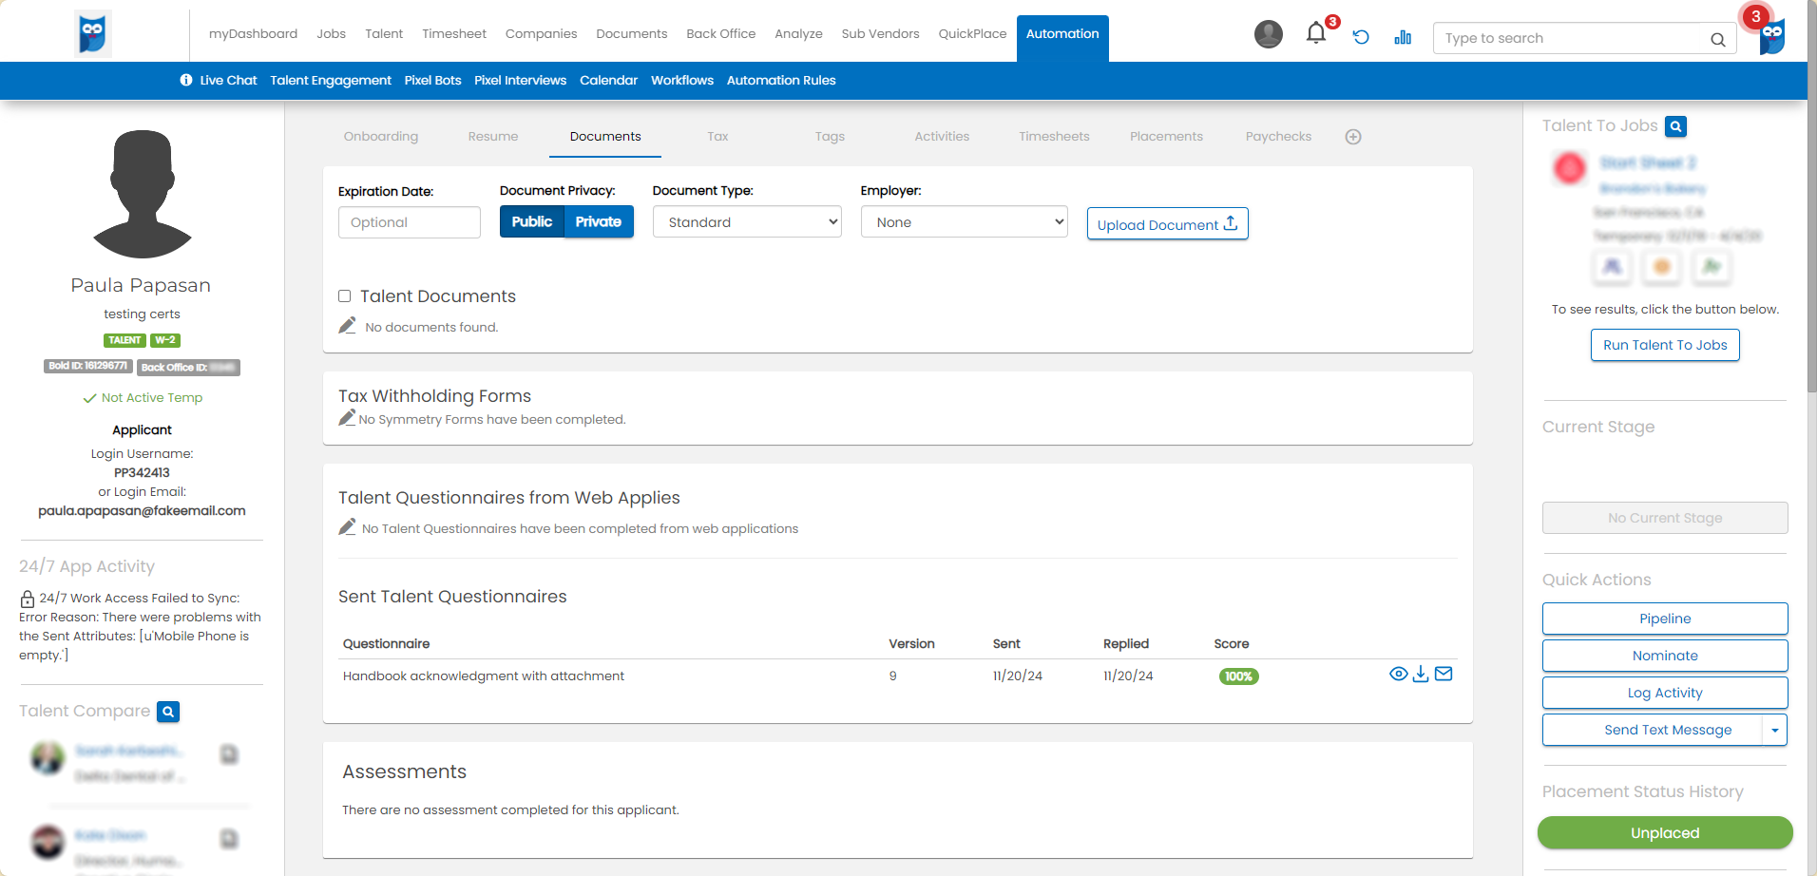The image size is (1817, 876).
Task: Click the Talent Compare search icon
Action: pyautogui.click(x=168, y=712)
